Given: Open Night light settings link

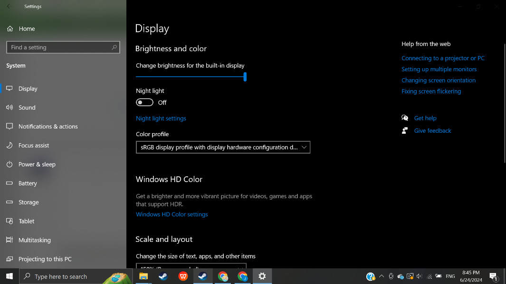Looking at the screenshot, I should pos(161,119).
